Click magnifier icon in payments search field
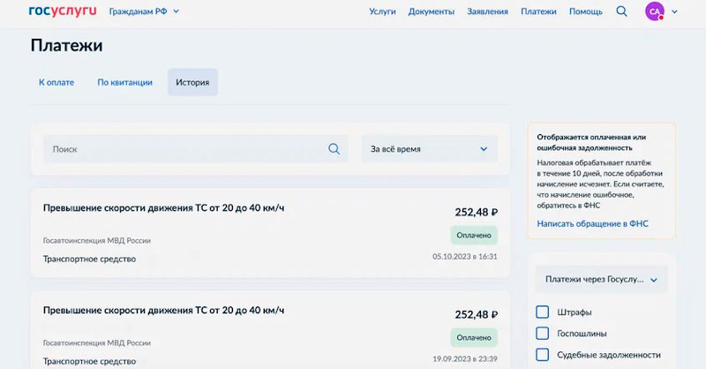Image resolution: width=706 pixels, height=369 pixels. 334,149
